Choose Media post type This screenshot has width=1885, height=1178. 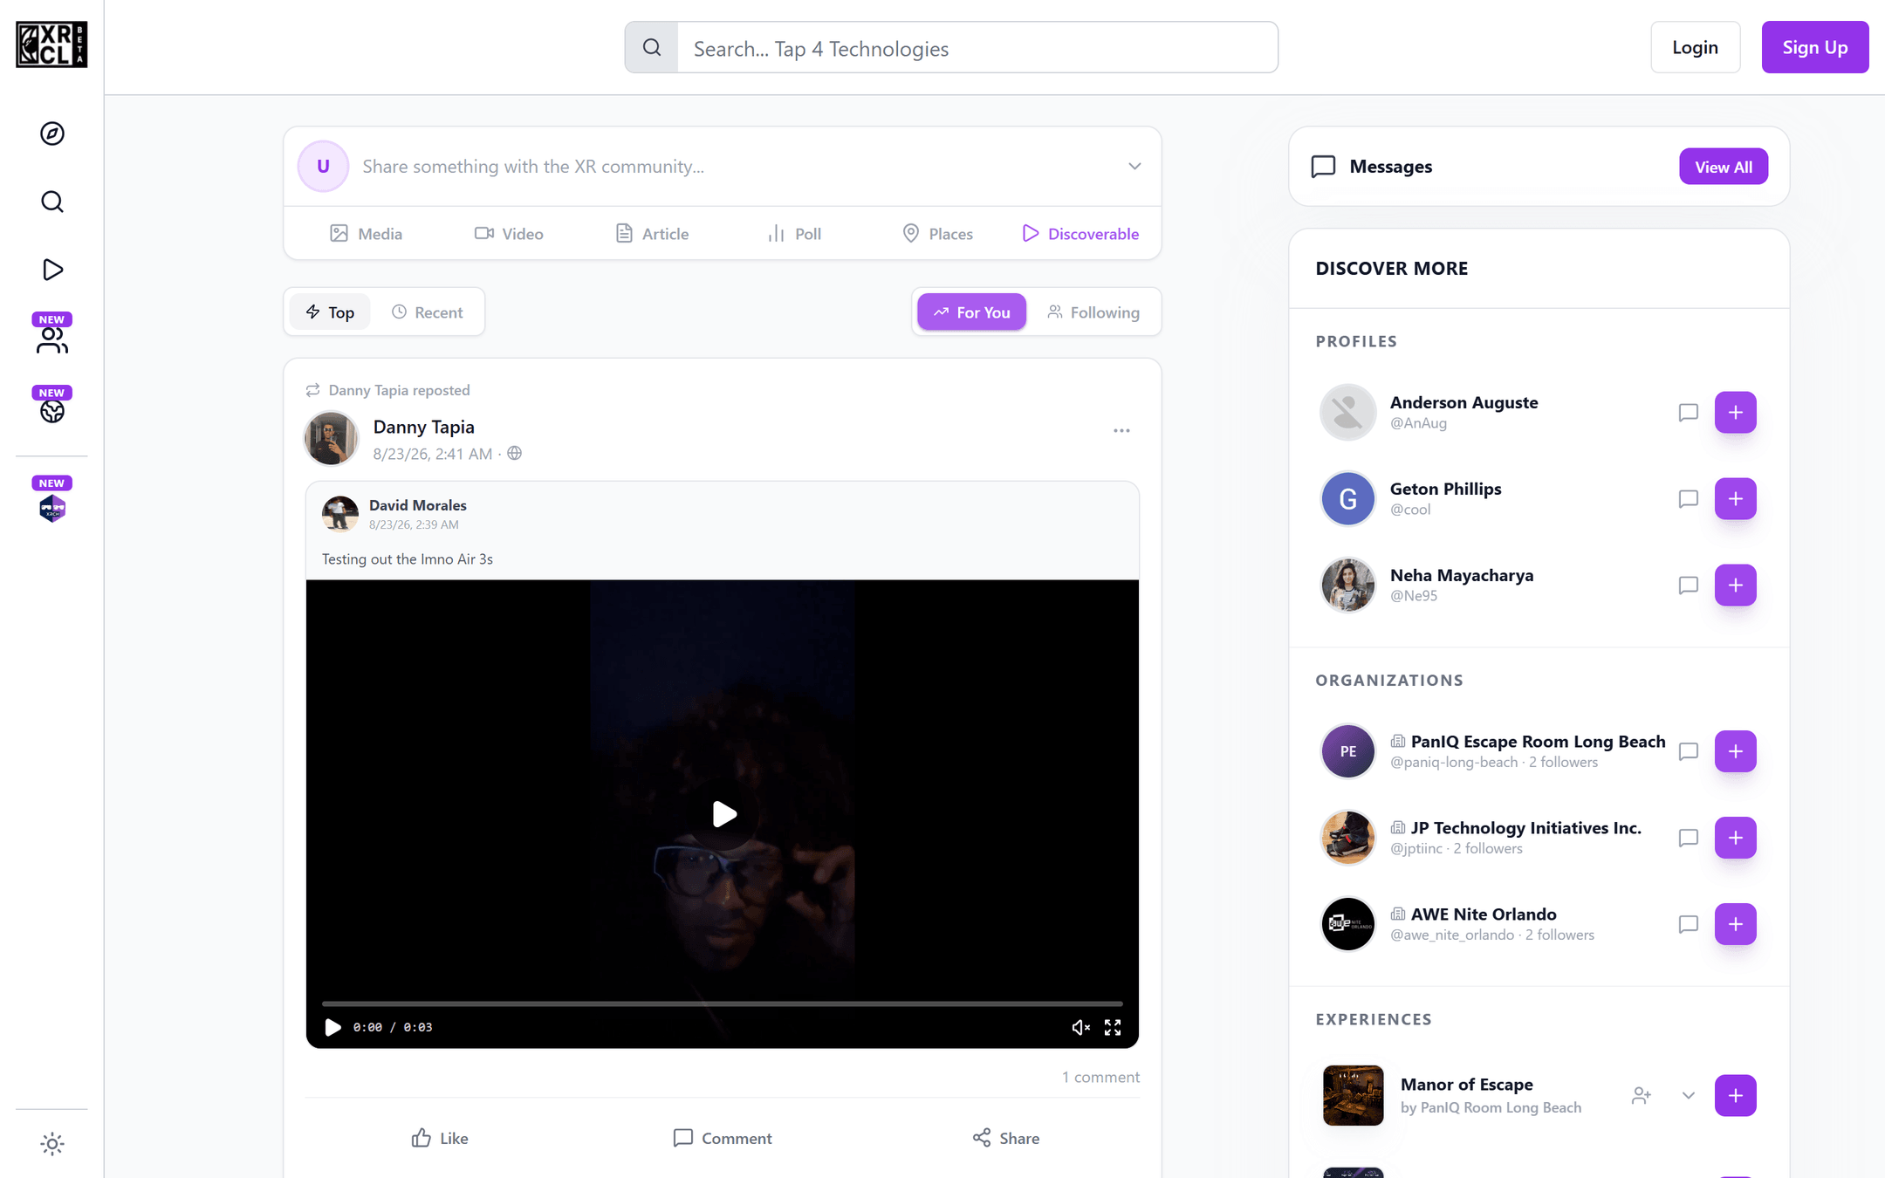tap(366, 233)
